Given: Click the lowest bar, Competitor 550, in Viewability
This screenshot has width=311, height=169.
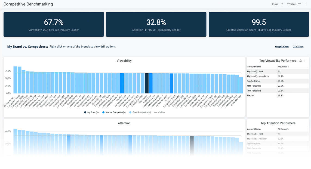Looking at the screenshot, I should pyautogui.click(x=241, y=85).
